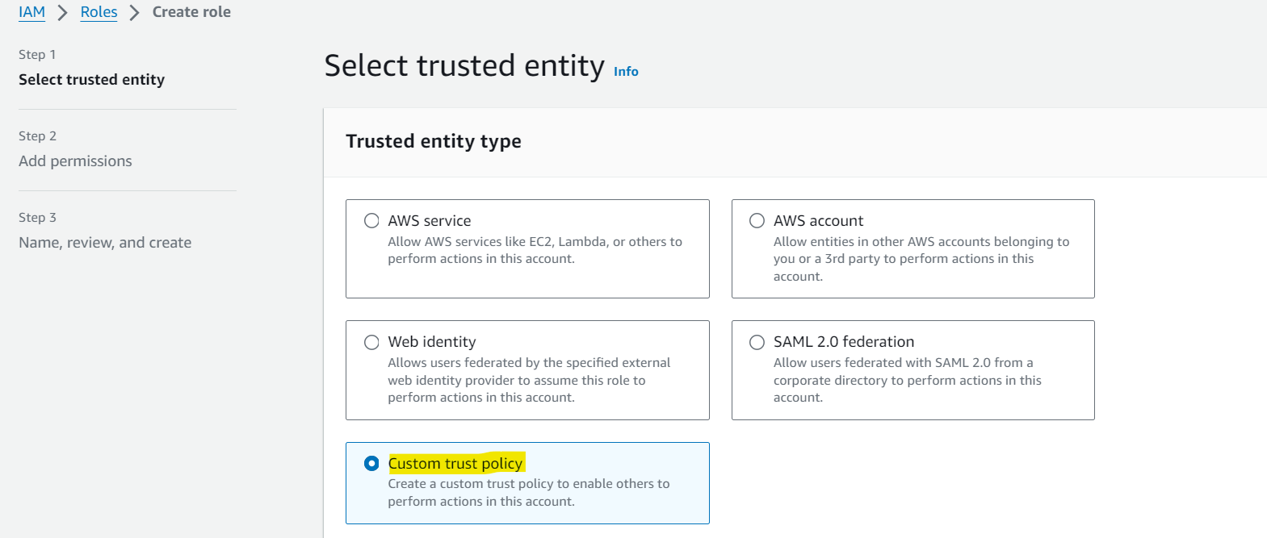
Task: Click the Trusted entity type section header
Action: tap(434, 141)
